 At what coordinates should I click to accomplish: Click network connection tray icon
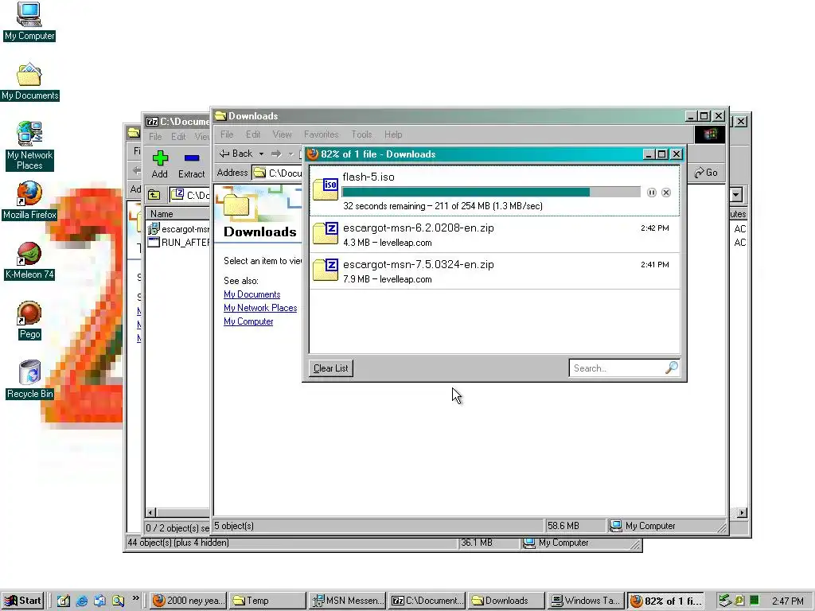725,601
